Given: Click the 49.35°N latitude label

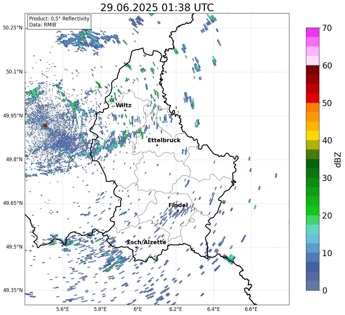Looking at the screenshot, I should (13, 290).
